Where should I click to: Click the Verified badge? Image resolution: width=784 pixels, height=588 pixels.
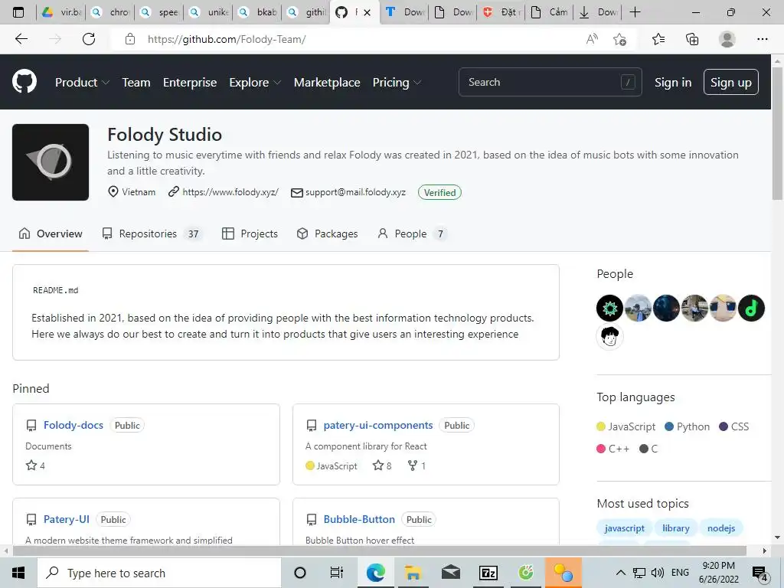pos(439,192)
